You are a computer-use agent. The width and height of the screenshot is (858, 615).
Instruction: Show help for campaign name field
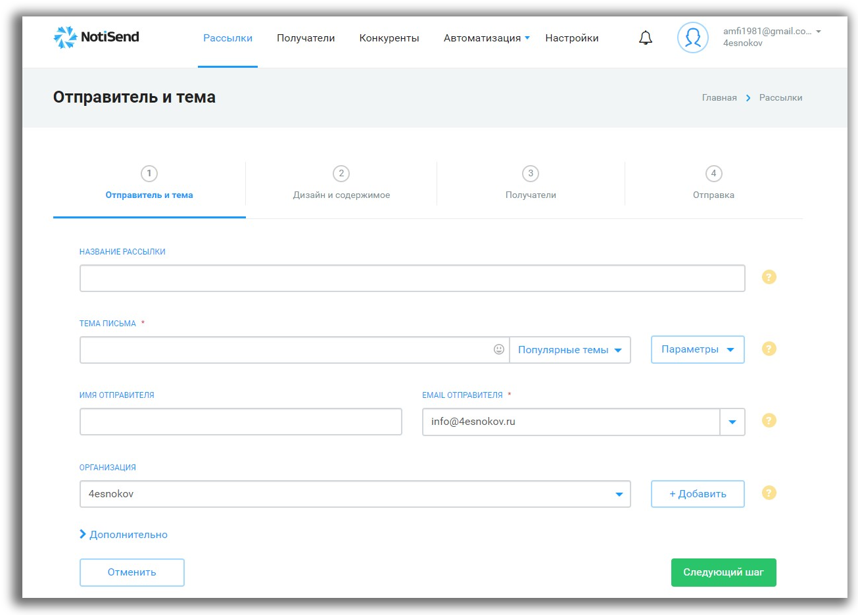769,277
